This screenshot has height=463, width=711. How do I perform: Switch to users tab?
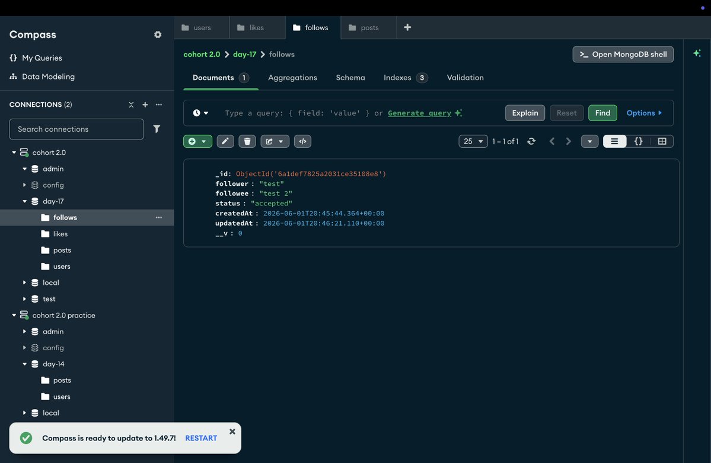202,28
